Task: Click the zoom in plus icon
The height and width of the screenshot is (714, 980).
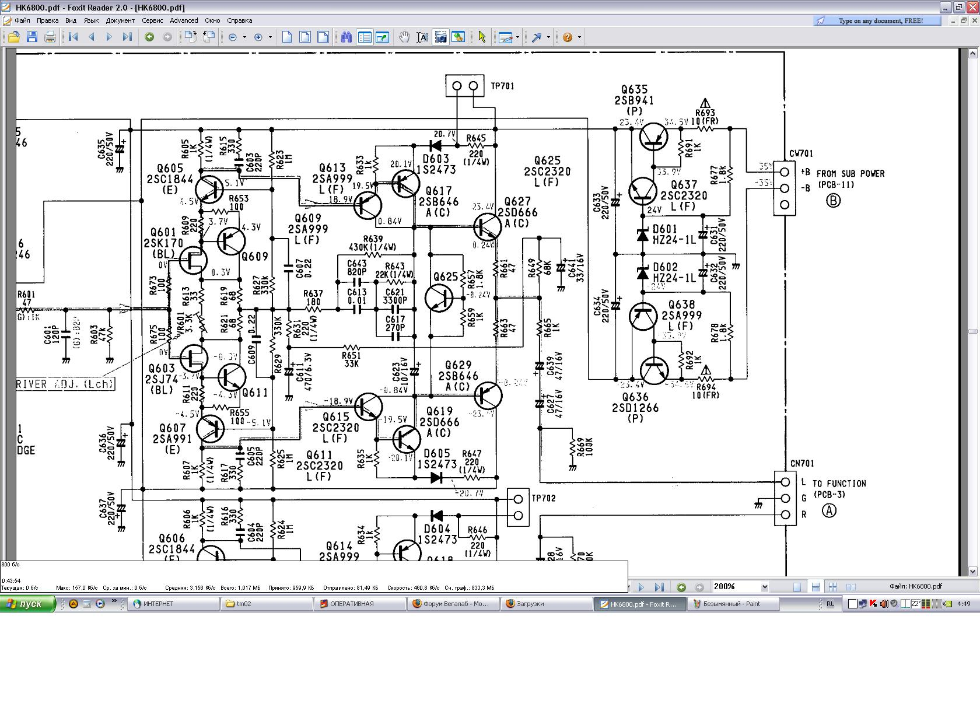Action: click(x=258, y=37)
